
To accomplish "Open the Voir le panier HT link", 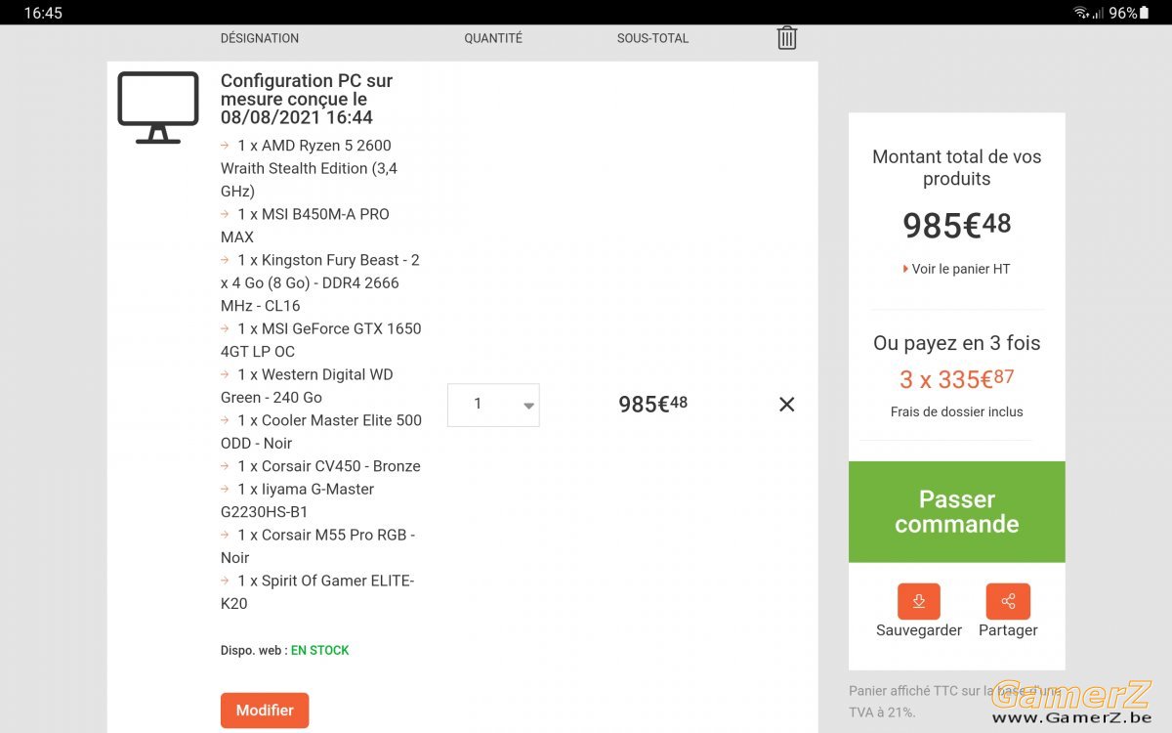I will click(x=956, y=269).
